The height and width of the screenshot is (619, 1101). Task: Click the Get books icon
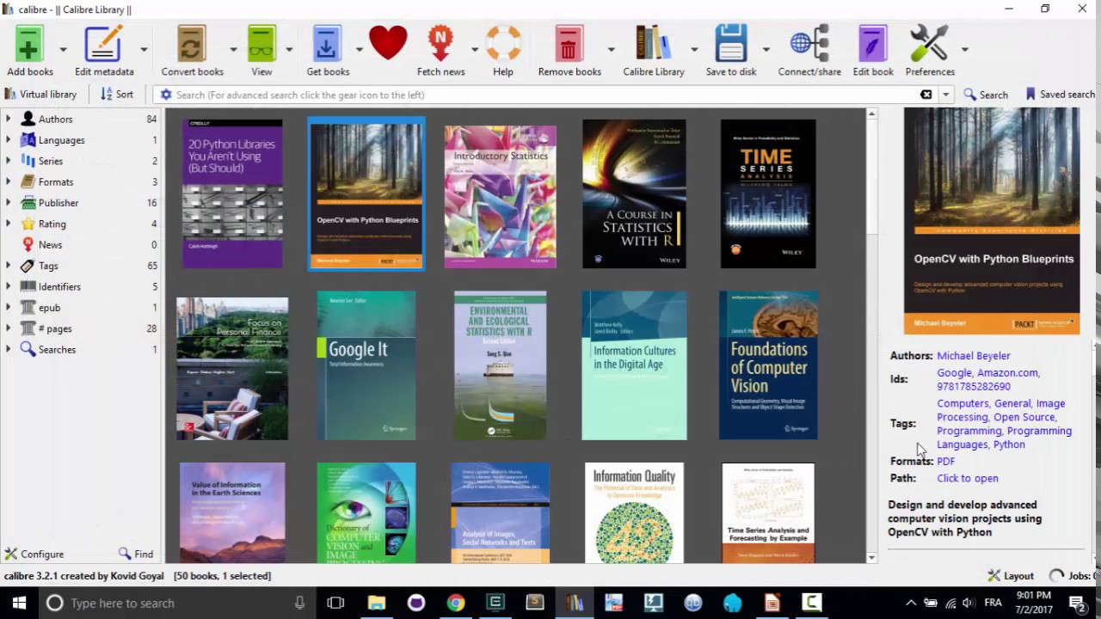[327, 45]
